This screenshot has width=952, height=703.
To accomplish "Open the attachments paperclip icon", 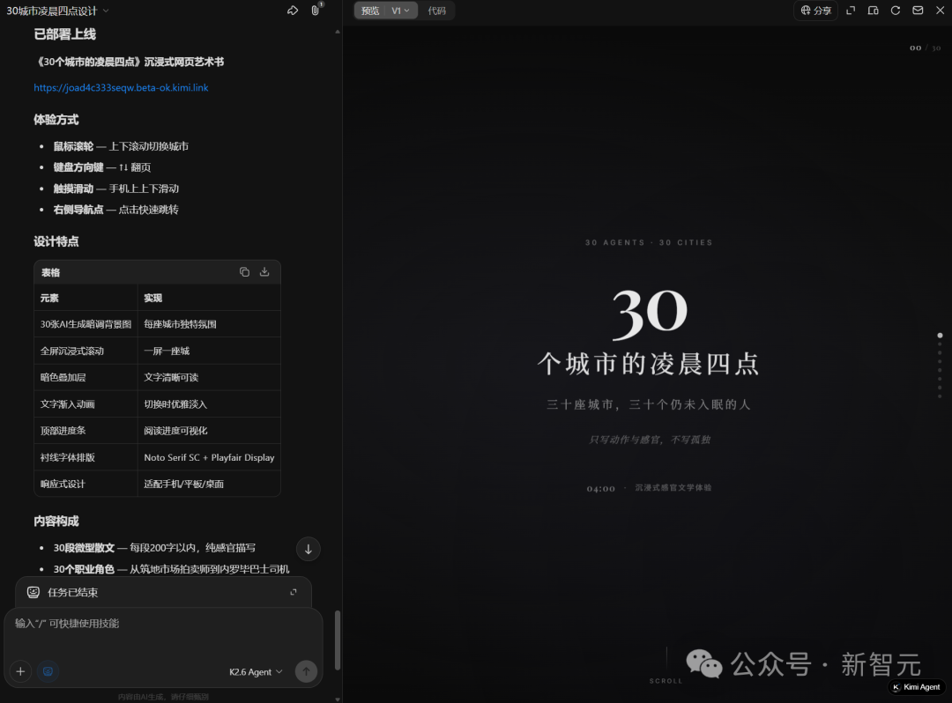I will [x=316, y=11].
